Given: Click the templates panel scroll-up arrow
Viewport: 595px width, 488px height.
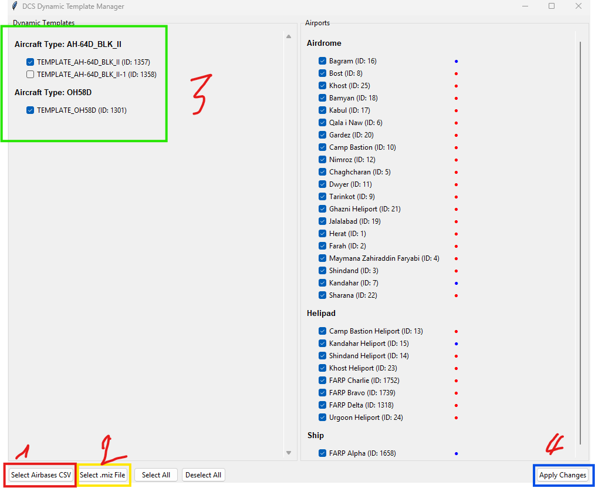Looking at the screenshot, I should pyautogui.click(x=288, y=36).
